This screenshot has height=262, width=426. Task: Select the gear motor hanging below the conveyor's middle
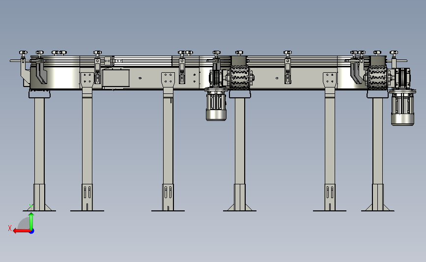(x=216, y=104)
